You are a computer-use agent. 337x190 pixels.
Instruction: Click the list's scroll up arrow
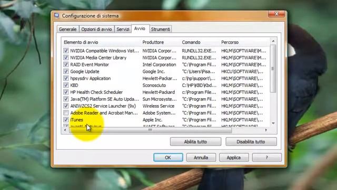tap(273, 41)
